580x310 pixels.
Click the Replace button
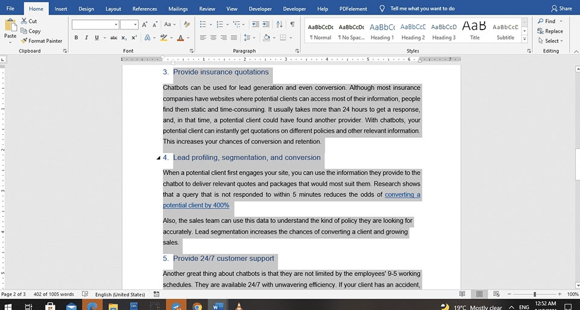pos(550,31)
